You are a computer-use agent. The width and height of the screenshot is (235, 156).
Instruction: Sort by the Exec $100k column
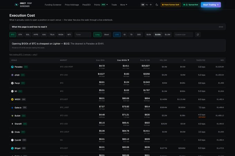click(x=123, y=60)
